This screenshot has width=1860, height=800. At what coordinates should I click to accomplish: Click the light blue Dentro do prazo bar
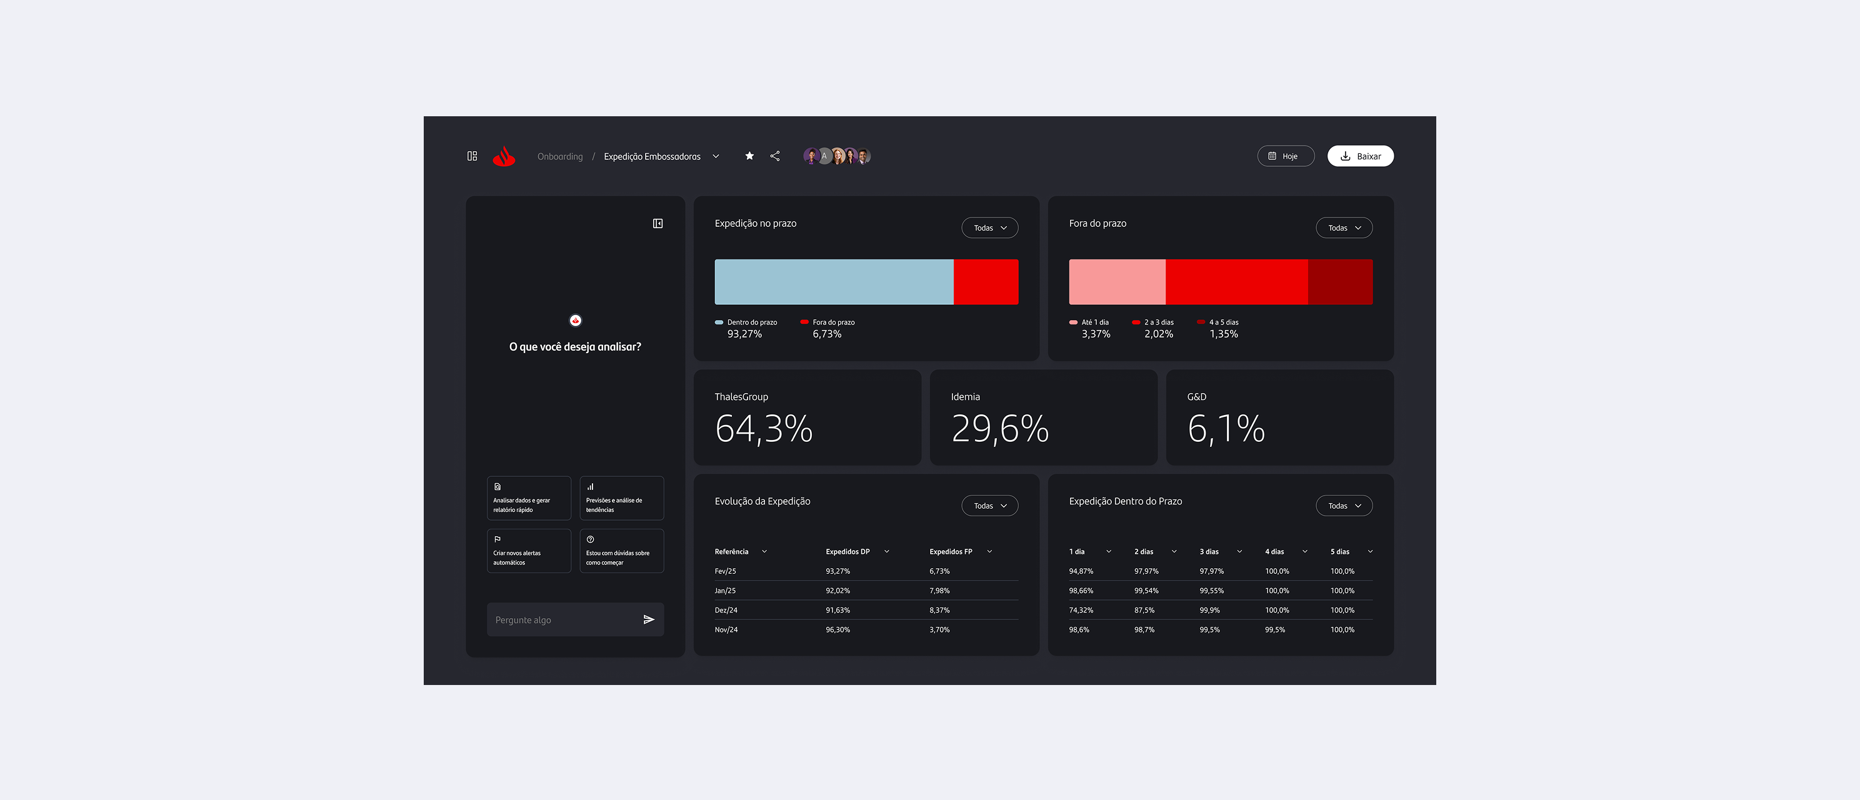[x=833, y=282]
